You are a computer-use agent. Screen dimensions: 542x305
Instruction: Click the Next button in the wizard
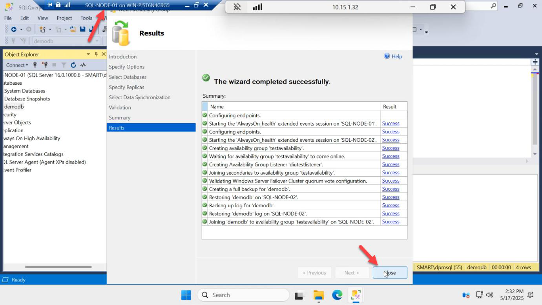click(352, 273)
